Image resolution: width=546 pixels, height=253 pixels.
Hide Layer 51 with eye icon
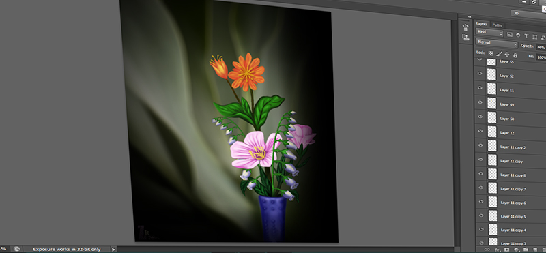[x=480, y=88]
